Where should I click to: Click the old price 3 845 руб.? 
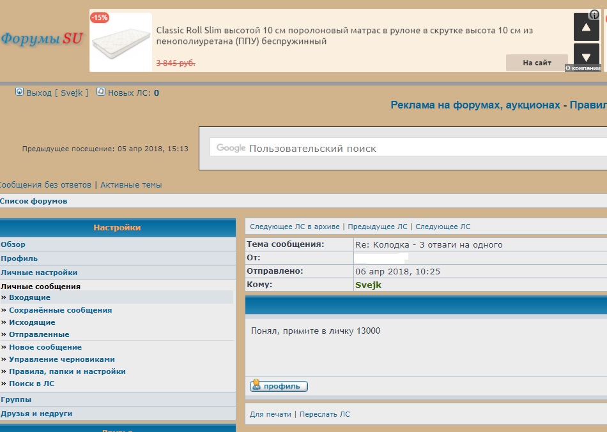pos(176,63)
